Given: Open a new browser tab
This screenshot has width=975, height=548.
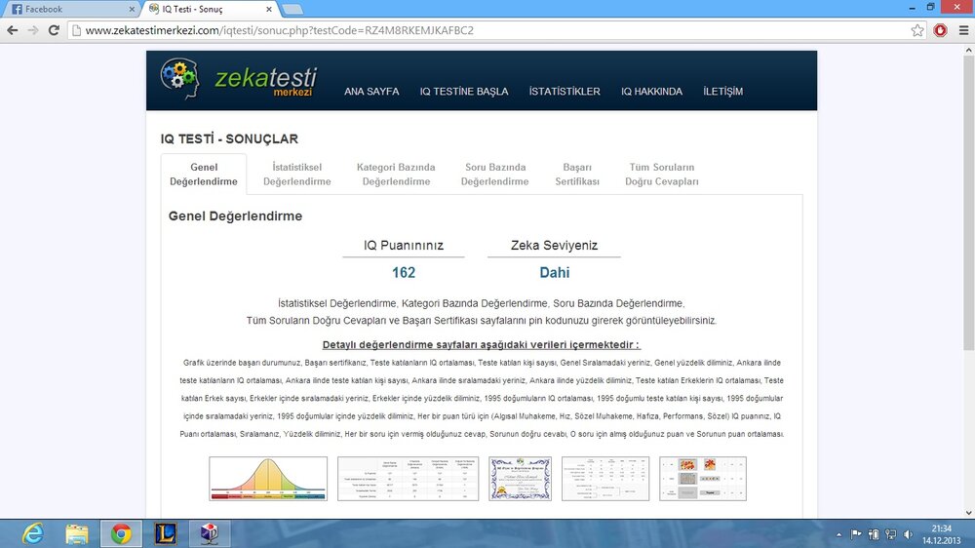Looking at the screenshot, I should click(x=292, y=10).
